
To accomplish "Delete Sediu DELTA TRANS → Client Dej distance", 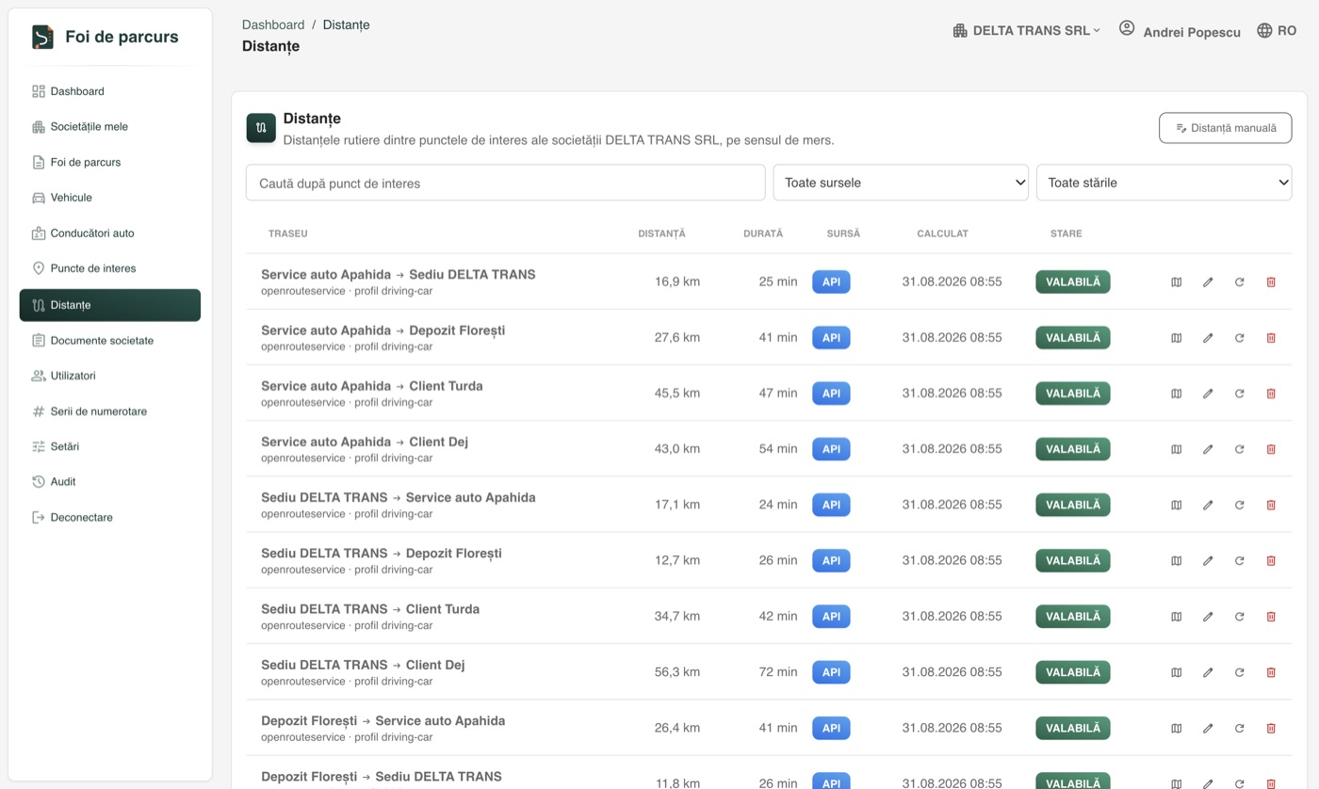I will pos(1271,672).
